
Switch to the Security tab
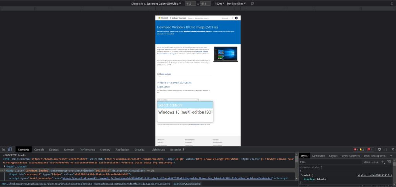click(x=139, y=150)
